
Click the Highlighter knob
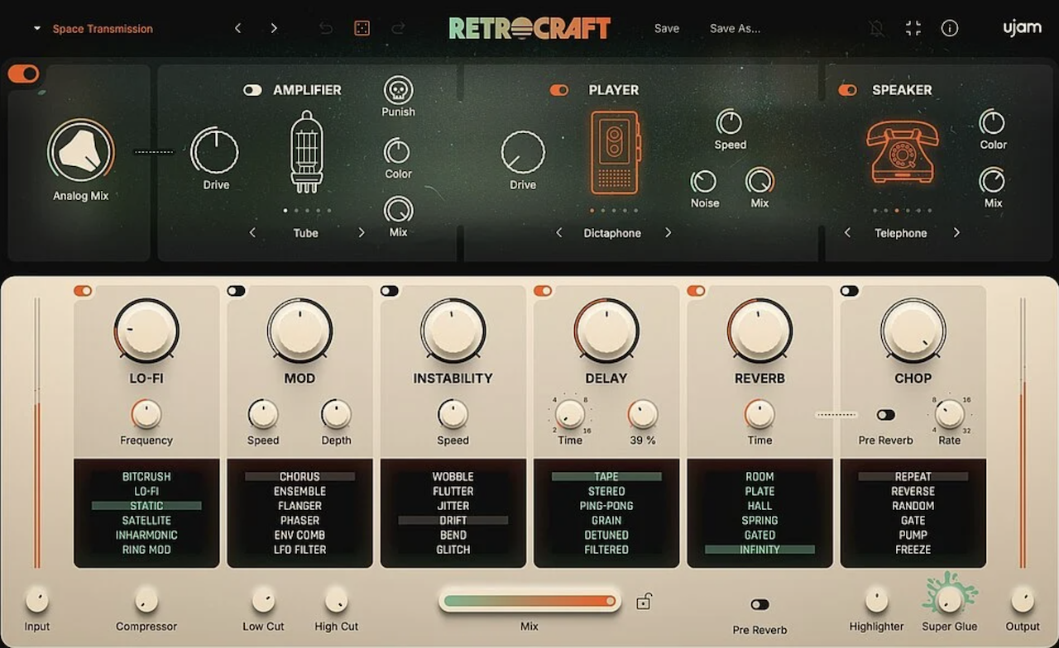pyautogui.click(x=877, y=600)
